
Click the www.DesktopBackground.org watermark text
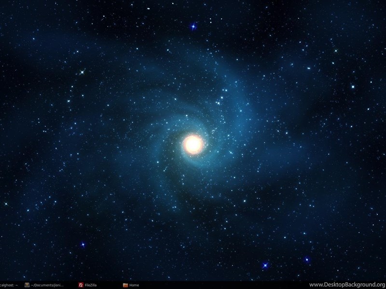pyautogui.click(x=346, y=285)
